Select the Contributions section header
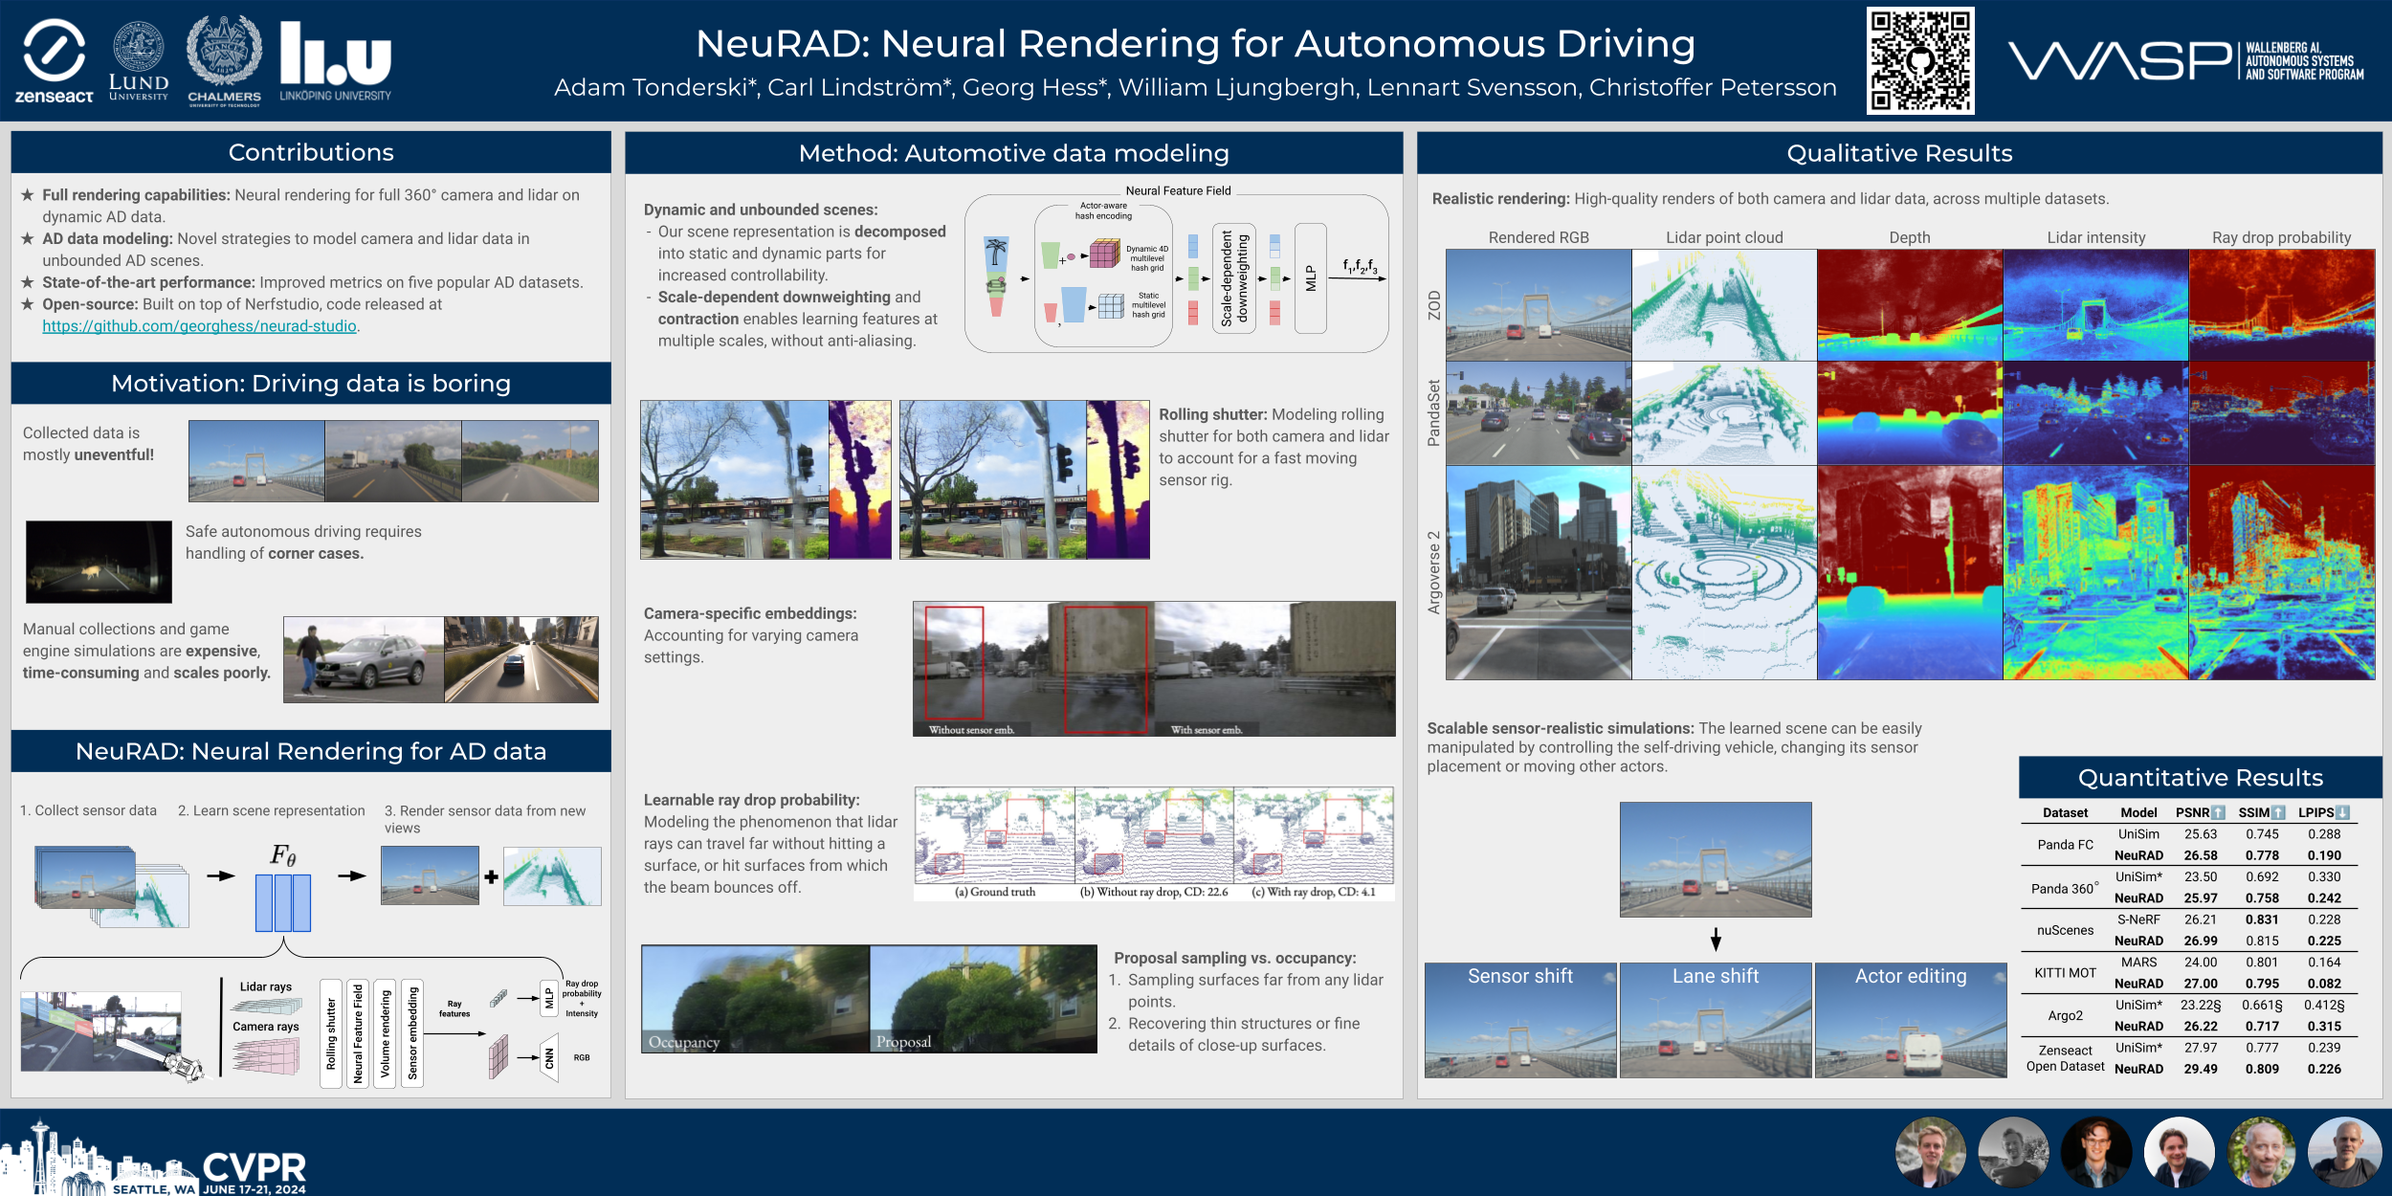Screen dimensions: 2392x1196 (311, 152)
